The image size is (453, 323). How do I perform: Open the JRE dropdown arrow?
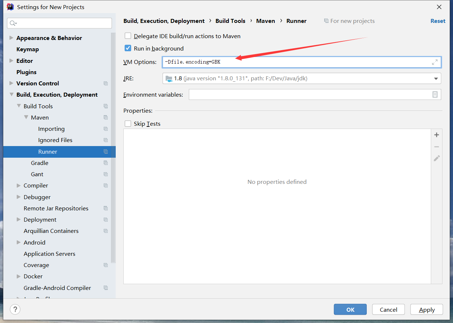click(436, 78)
